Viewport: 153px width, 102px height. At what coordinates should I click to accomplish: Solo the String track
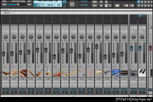pos(41,32)
